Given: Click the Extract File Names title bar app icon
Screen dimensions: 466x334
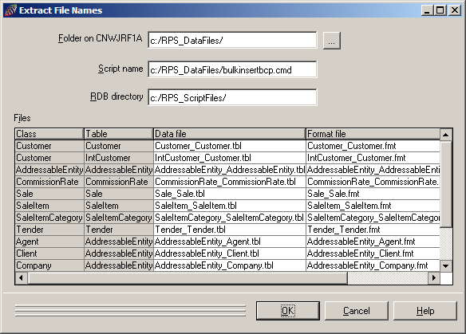Looking at the screenshot, I should click(10, 10).
